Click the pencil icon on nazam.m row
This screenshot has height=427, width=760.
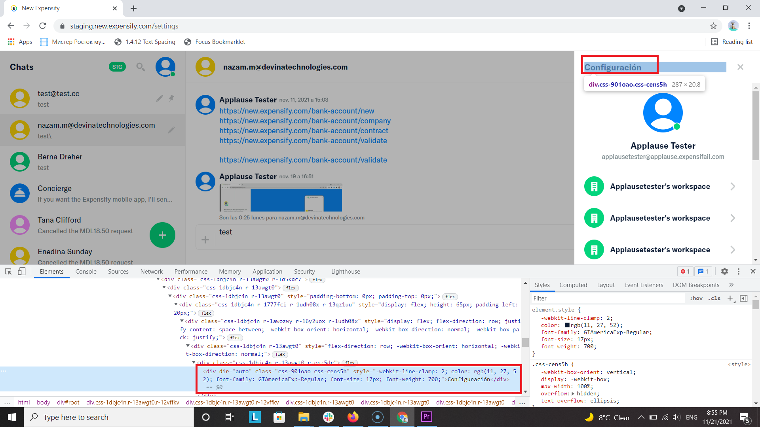point(171,130)
